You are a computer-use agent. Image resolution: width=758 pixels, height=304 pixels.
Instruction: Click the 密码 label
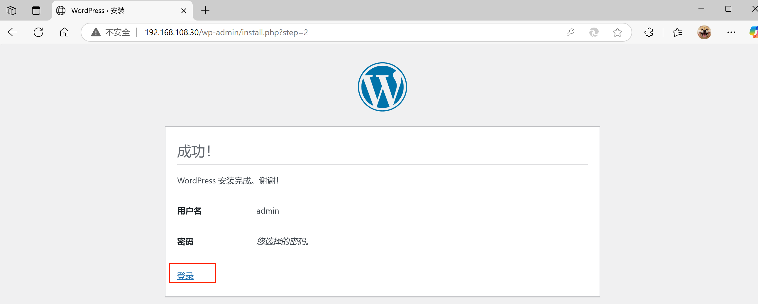[x=185, y=241]
